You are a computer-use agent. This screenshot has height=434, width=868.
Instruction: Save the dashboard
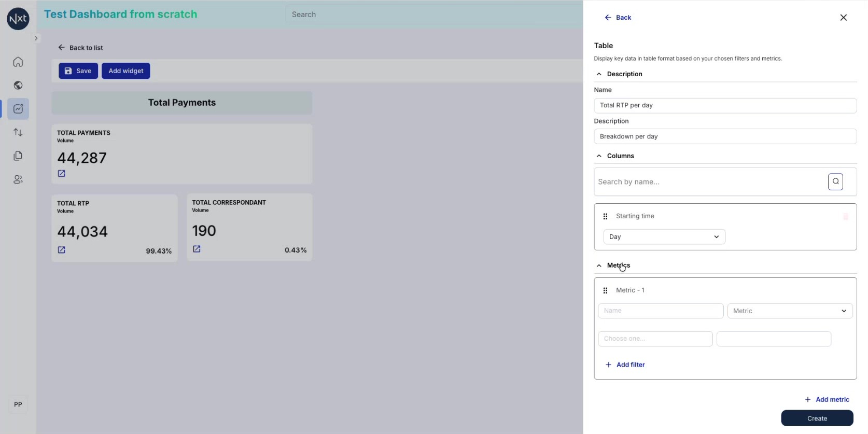(78, 71)
